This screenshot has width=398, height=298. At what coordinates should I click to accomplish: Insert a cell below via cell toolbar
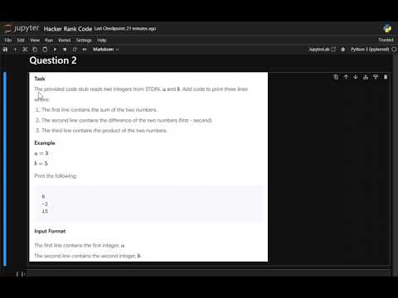coord(376,77)
